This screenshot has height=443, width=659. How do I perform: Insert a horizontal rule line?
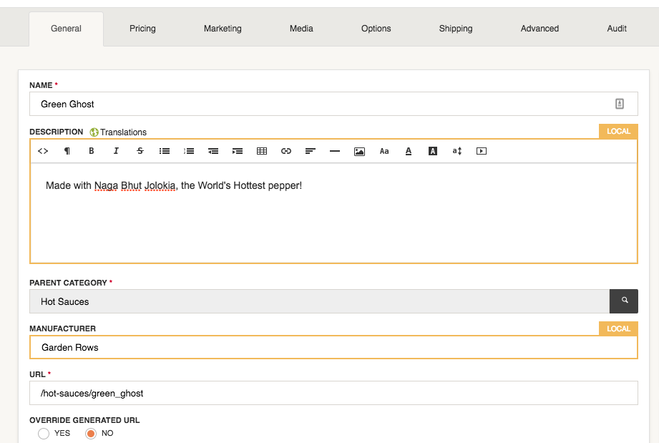pos(335,151)
